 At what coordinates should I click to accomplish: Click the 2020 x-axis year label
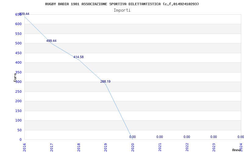pyautogui.click(x=133, y=147)
